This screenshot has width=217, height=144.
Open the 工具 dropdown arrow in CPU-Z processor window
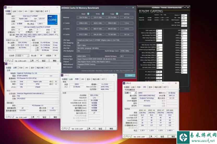pos(37,61)
